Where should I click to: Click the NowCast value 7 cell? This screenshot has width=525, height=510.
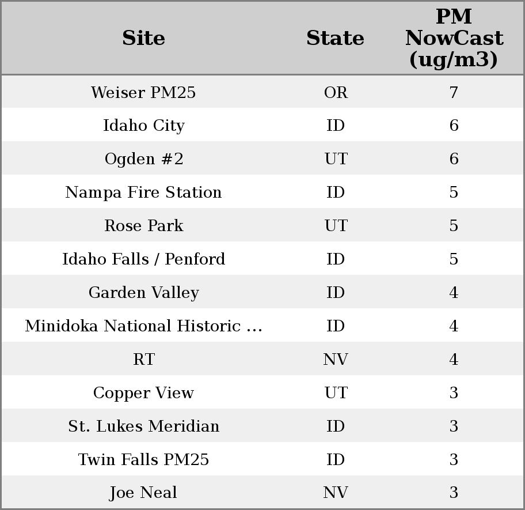(x=454, y=92)
